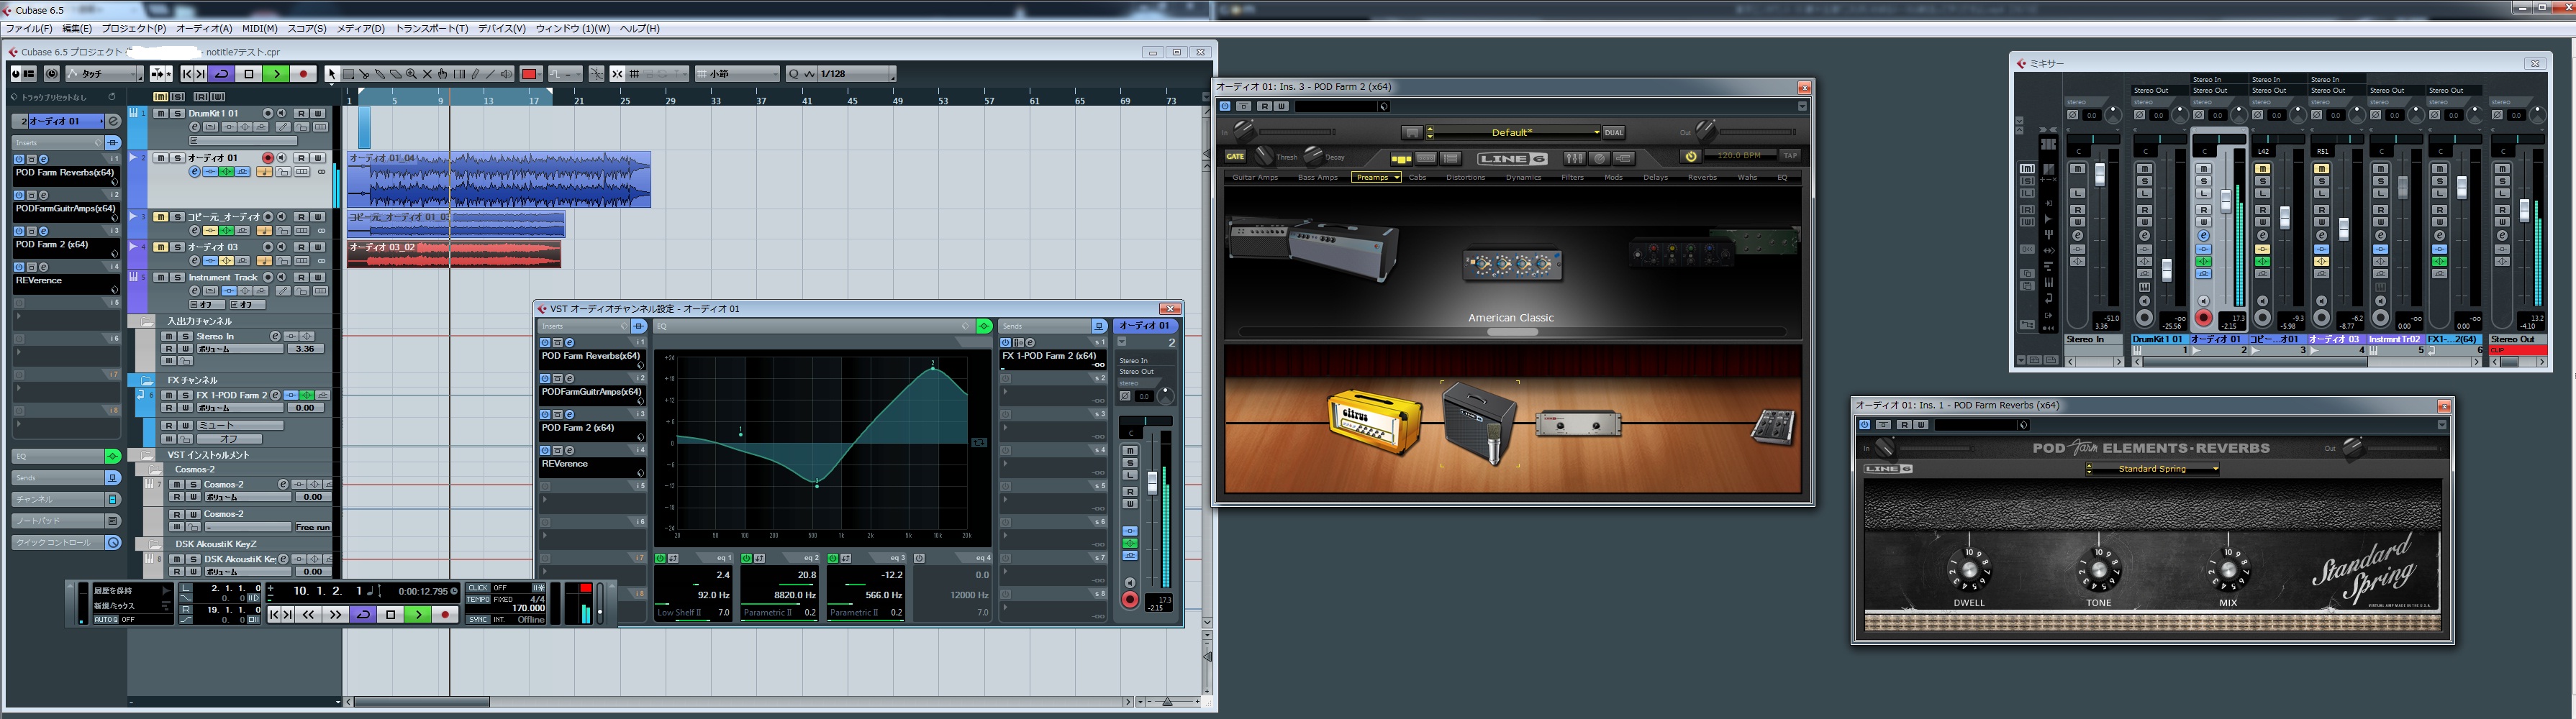
Task: Click the yellow tempo sync icon beside 120.0 BPM
Action: (1691, 156)
